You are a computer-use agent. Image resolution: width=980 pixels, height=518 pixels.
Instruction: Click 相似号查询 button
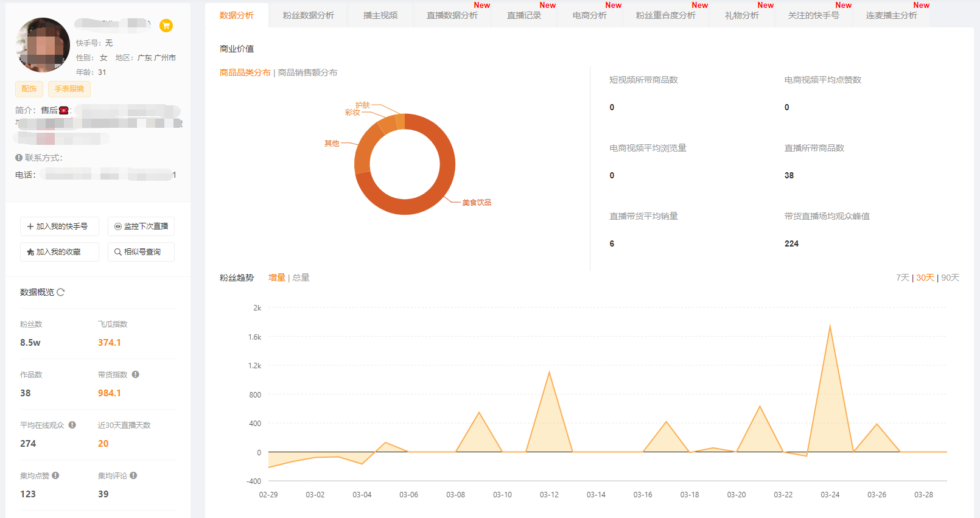point(141,252)
